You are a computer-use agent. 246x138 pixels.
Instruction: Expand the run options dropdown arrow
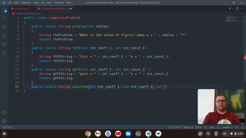[233, 8]
